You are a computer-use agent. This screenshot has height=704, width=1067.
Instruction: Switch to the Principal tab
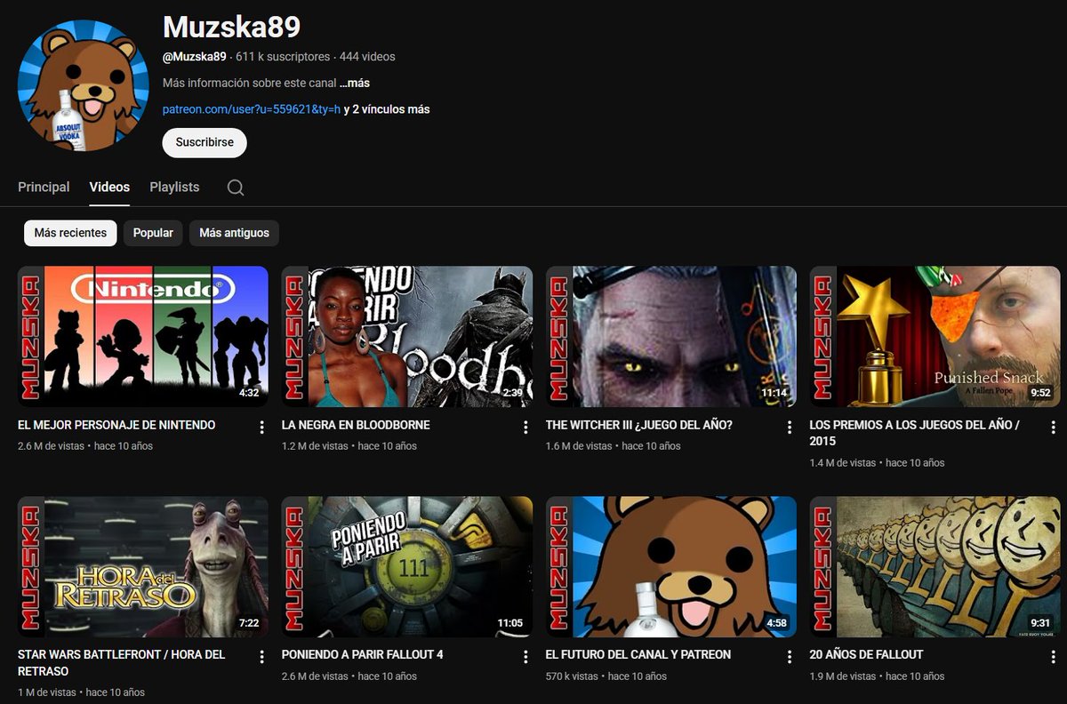(x=44, y=188)
